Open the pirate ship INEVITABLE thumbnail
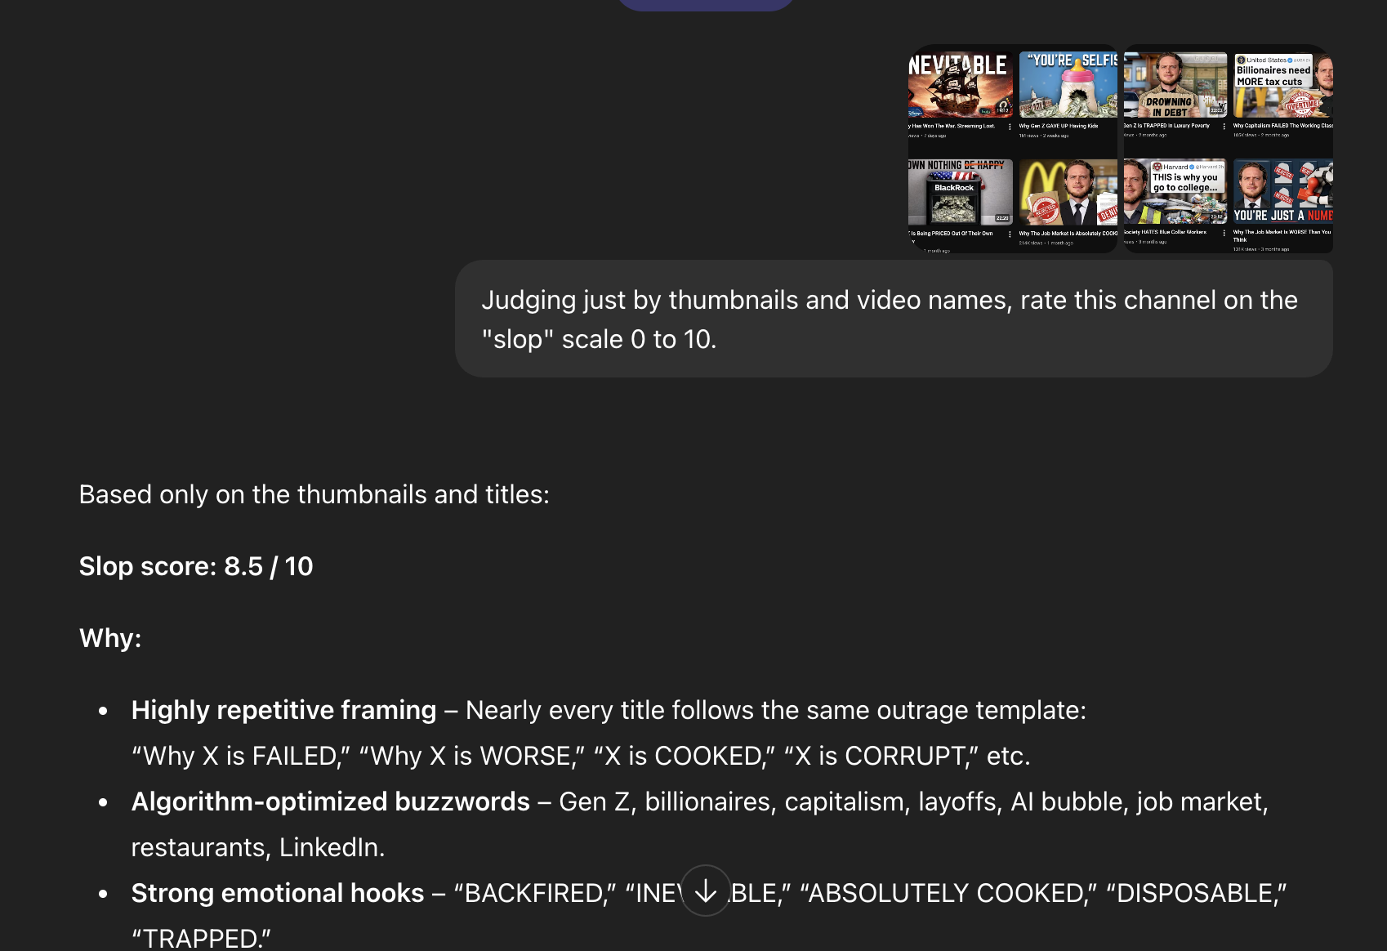Viewport: 1387px width, 951px height. 961,85
